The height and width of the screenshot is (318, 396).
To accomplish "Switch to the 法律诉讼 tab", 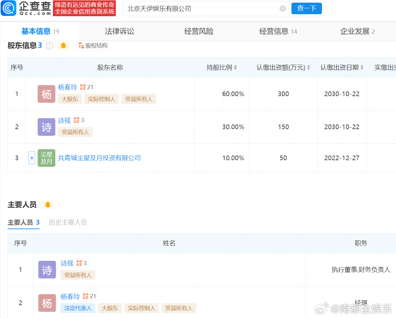I will pos(119,31).
